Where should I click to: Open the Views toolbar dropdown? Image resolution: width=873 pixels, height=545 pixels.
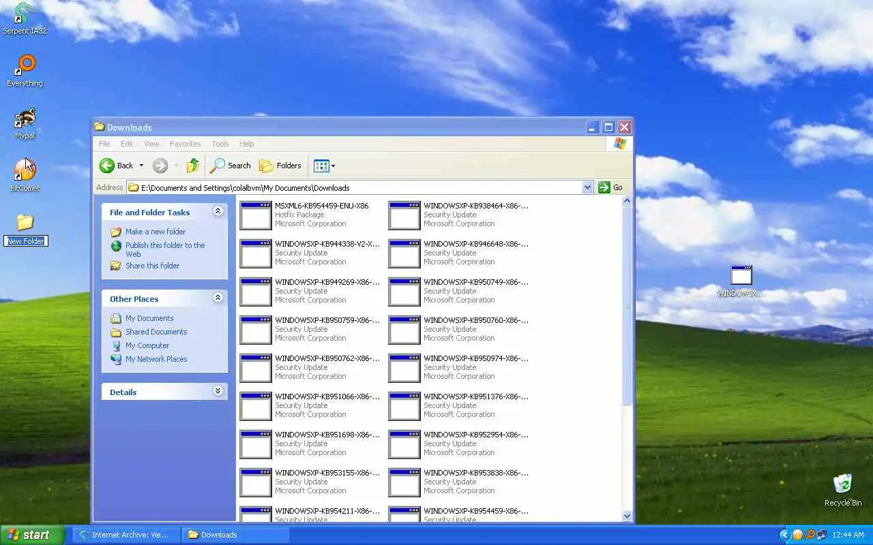click(324, 166)
